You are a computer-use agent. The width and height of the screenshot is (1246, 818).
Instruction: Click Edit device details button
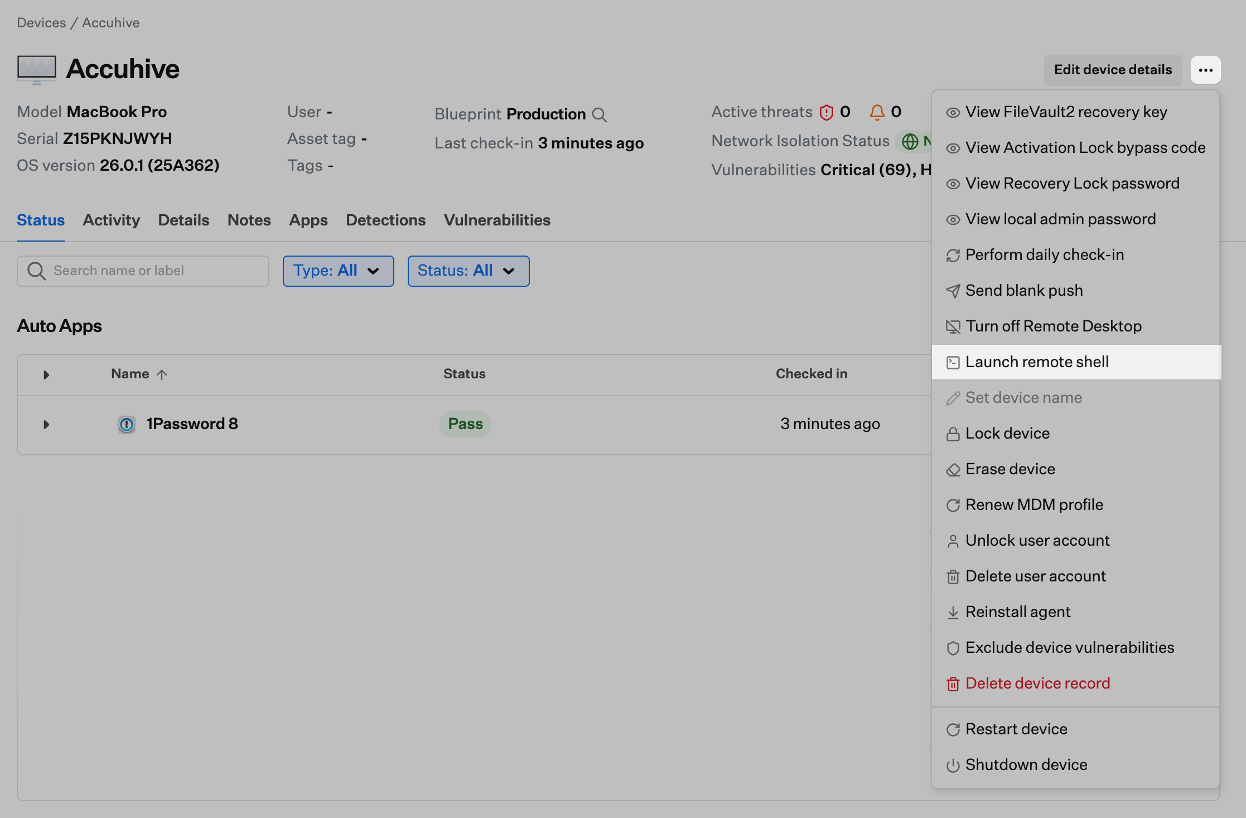tap(1113, 70)
